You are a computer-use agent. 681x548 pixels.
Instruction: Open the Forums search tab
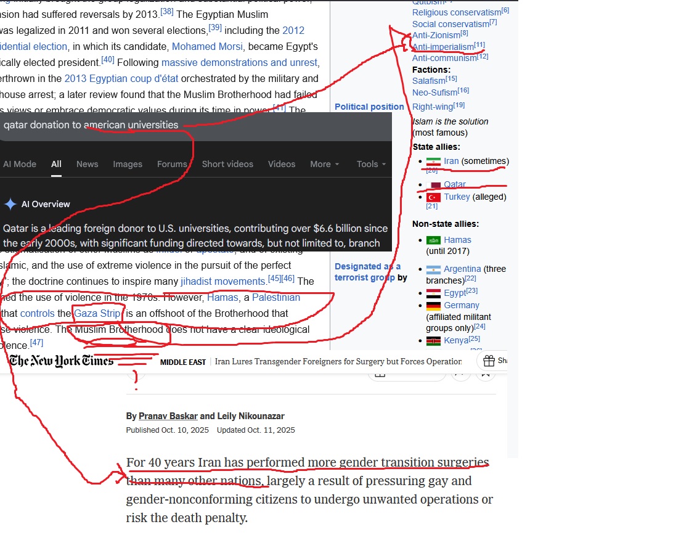coord(172,164)
